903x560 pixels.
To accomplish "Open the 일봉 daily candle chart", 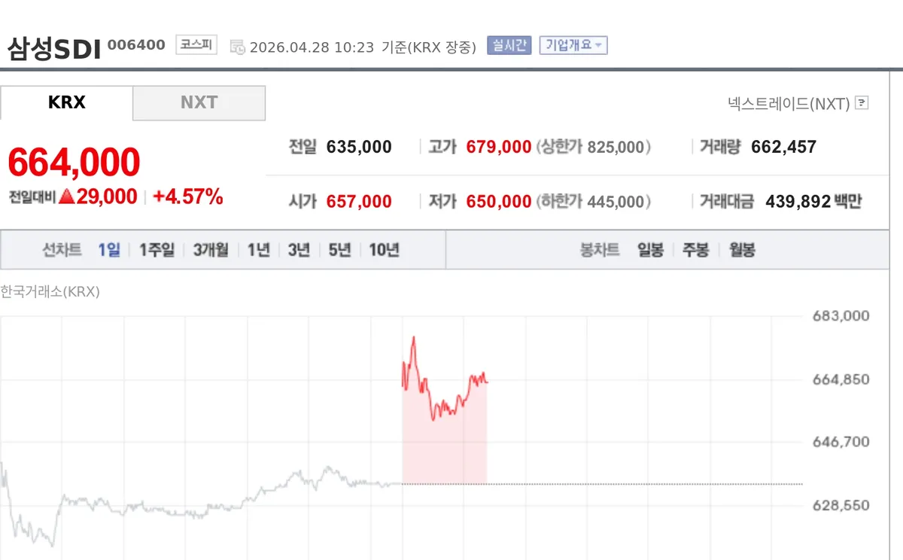I will click(650, 250).
